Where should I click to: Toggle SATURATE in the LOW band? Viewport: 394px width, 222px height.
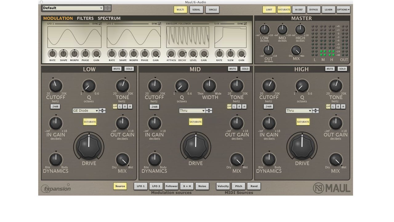[x=90, y=122]
